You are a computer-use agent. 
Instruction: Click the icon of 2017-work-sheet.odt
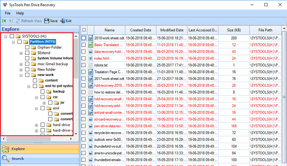[x=90, y=79]
